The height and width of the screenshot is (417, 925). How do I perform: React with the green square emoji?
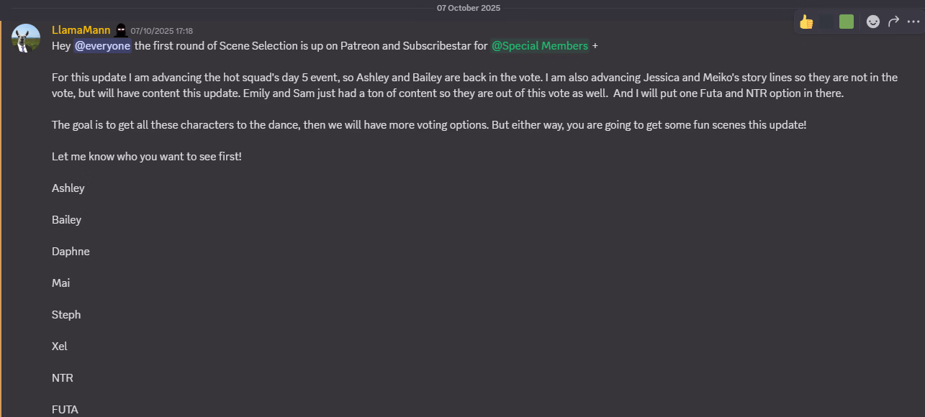[847, 22]
